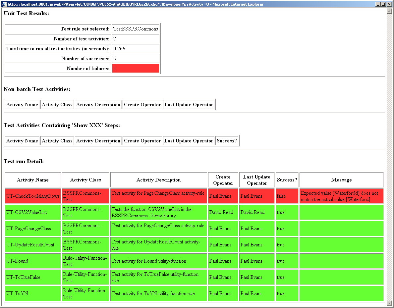Click the scroll down arrow on vertical scrollbar
Image resolution: width=394 pixels, height=308 pixels.
click(x=389, y=303)
